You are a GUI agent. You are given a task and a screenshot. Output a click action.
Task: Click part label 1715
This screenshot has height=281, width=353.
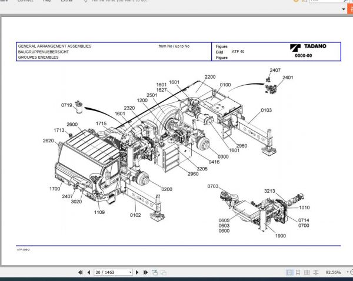[x=101, y=123]
